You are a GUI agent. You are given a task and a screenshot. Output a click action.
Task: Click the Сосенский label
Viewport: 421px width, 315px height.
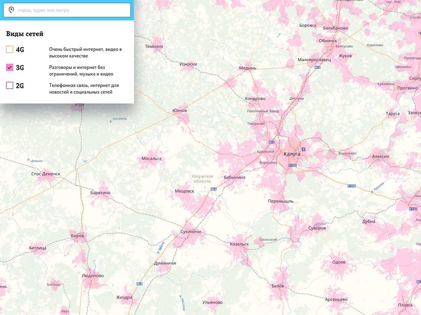pos(268,240)
